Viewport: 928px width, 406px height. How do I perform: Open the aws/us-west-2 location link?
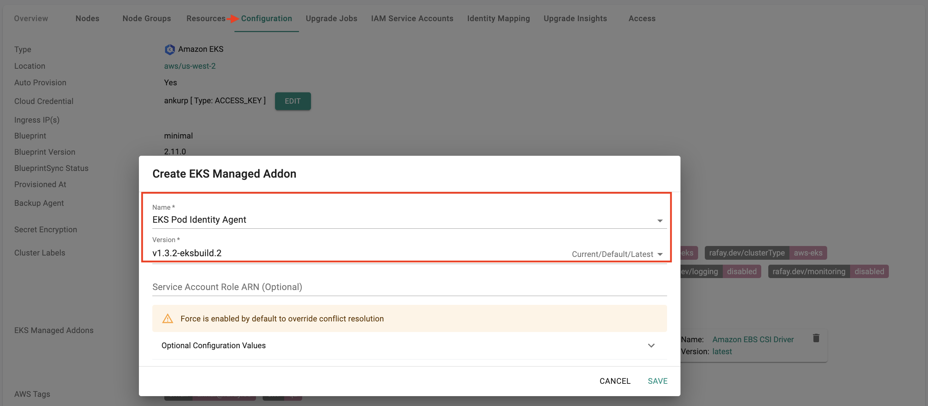pyautogui.click(x=190, y=66)
